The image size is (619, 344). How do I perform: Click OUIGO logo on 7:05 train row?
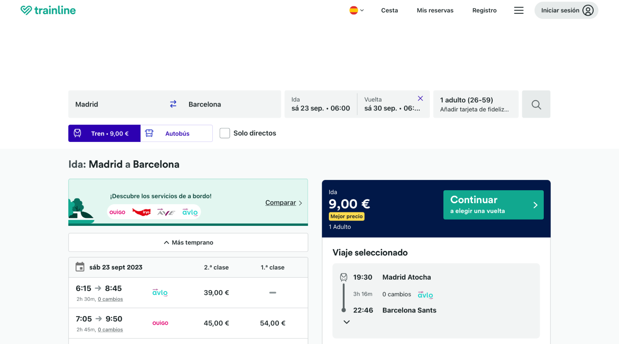pyautogui.click(x=160, y=323)
